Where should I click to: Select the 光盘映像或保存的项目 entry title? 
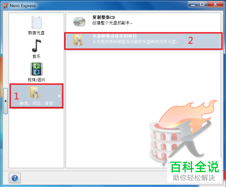tap(114, 36)
